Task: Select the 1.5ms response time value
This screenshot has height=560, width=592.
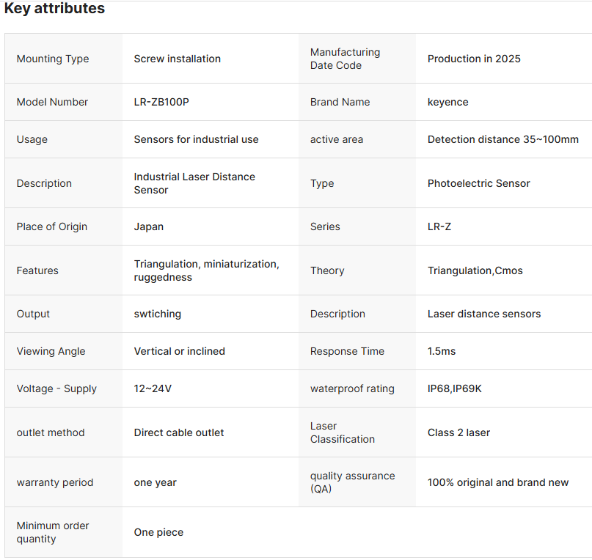Action: click(442, 351)
